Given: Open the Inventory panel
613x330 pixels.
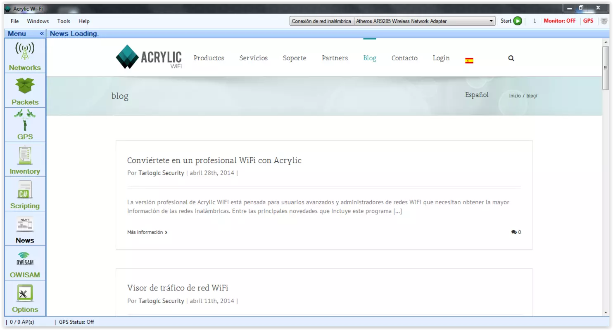Looking at the screenshot, I should tap(25, 160).
